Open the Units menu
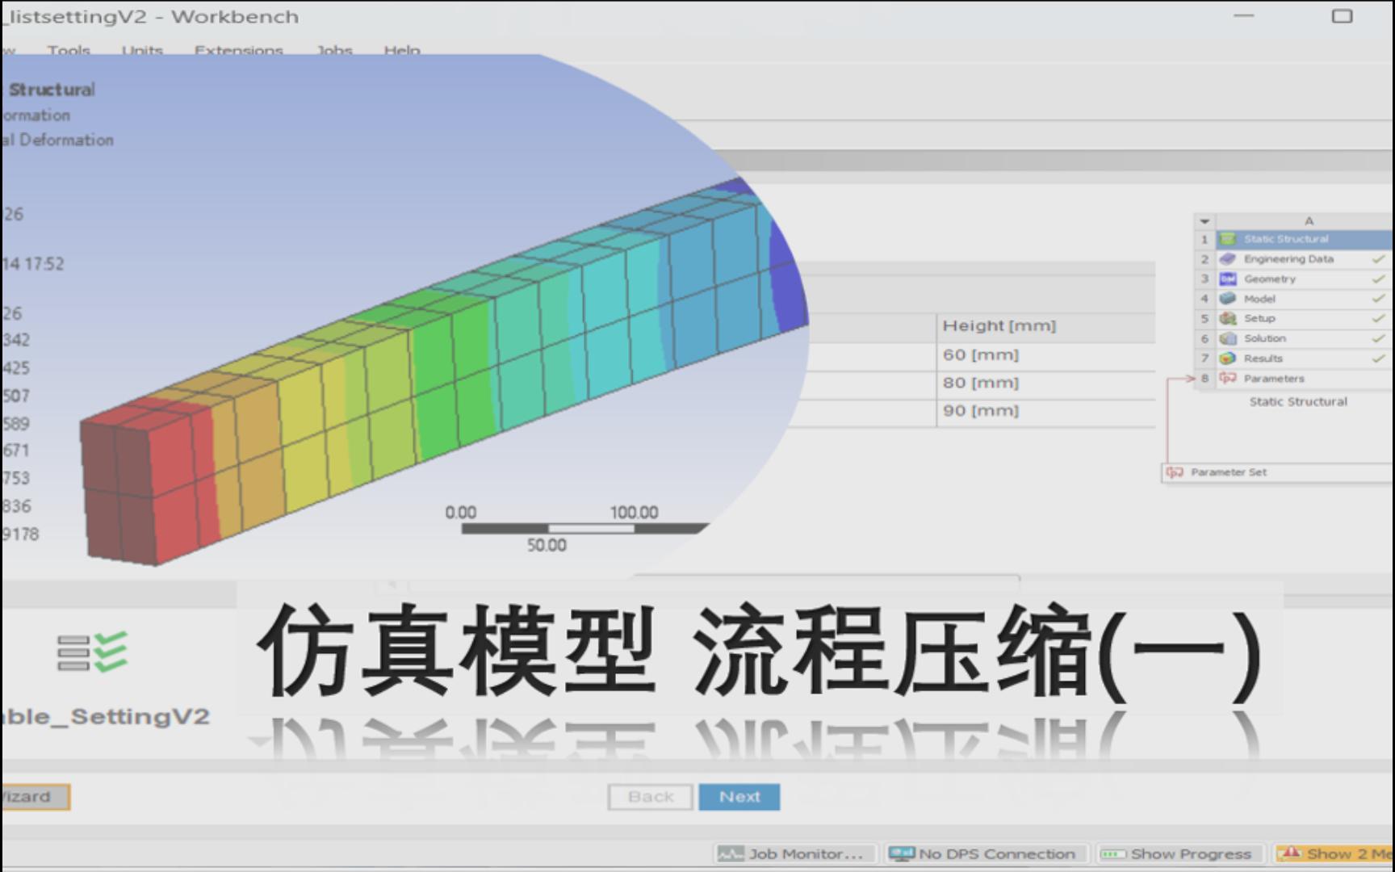This screenshot has height=872, width=1395. 142,51
